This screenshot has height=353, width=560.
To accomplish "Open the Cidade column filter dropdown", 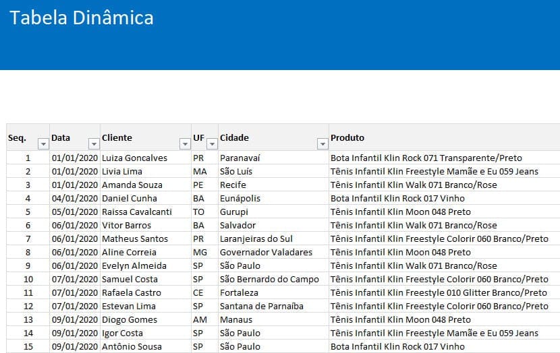I will 322,143.
